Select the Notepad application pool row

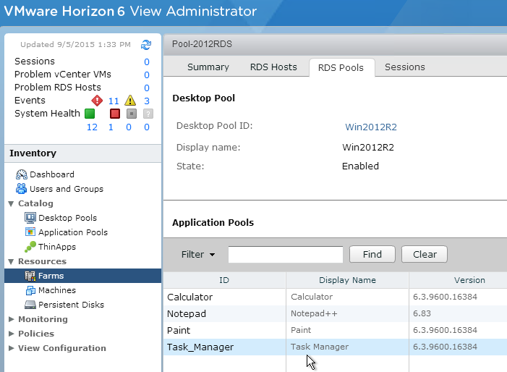tap(335, 314)
